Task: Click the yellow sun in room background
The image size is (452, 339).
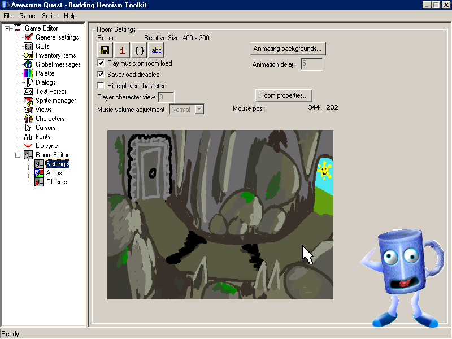Action: tap(324, 169)
